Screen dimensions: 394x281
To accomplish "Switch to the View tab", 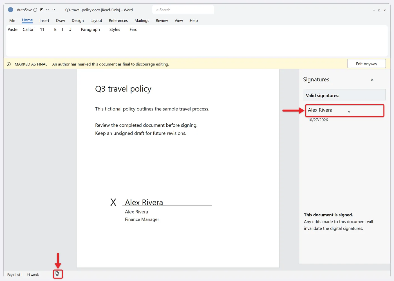I will pos(179,21).
